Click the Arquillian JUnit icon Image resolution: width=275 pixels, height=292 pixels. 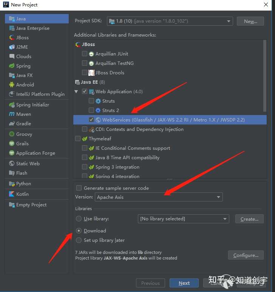(x=91, y=54)
